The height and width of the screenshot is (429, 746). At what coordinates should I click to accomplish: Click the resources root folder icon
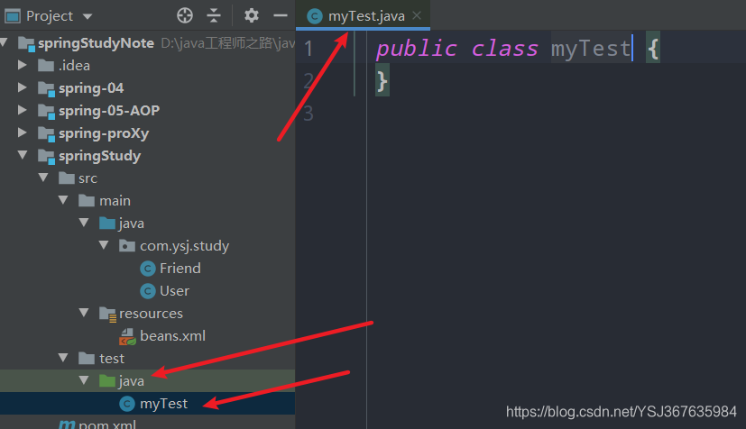107,314
